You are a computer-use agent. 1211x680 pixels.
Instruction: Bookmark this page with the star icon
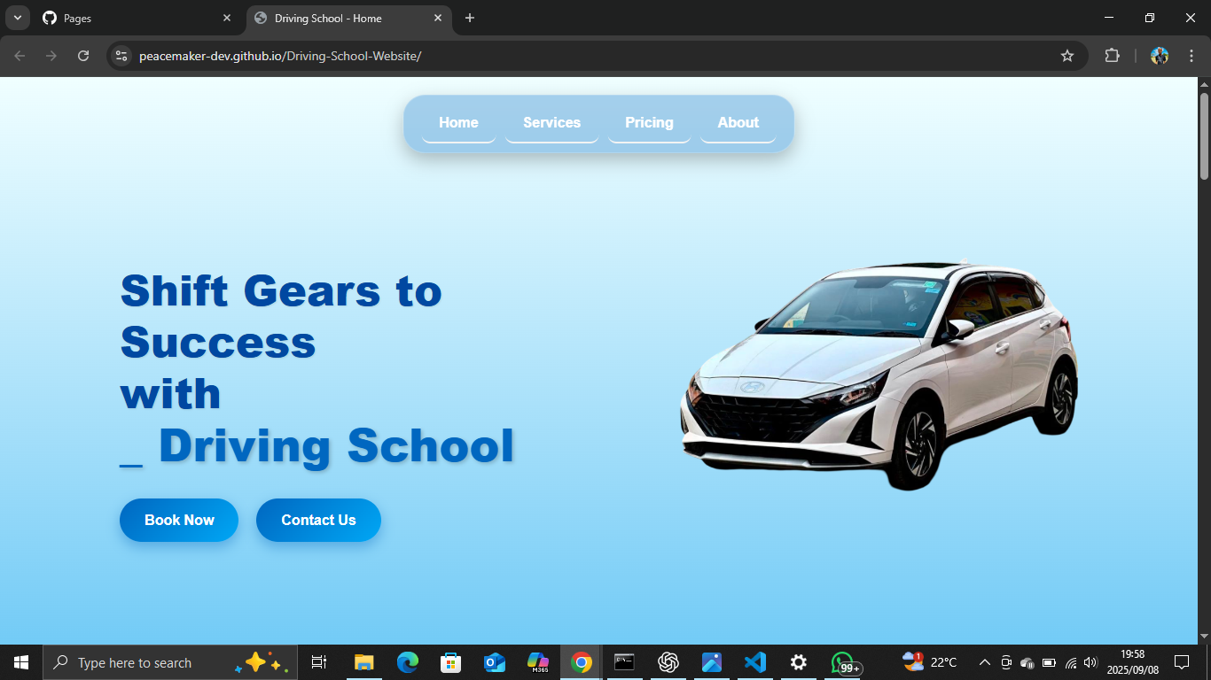click(1067, 56)
